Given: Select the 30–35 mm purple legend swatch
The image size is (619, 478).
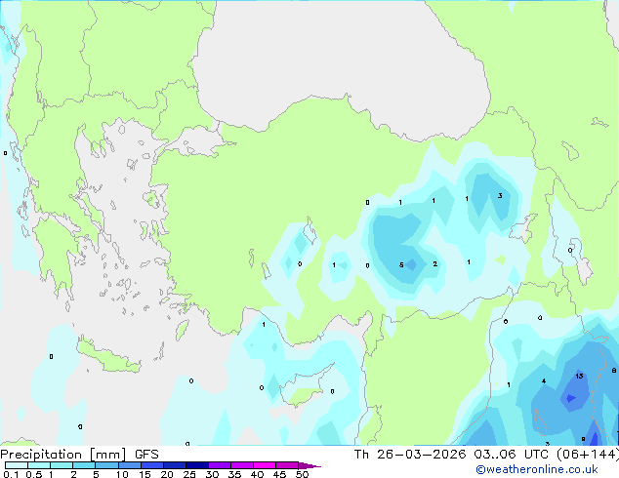Looking at the screenshot, I should tap(220, 465).
